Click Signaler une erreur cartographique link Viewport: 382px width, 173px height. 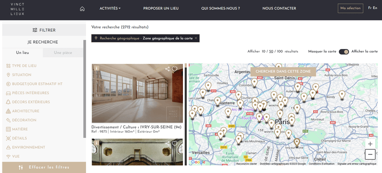(x=357, y=164)
